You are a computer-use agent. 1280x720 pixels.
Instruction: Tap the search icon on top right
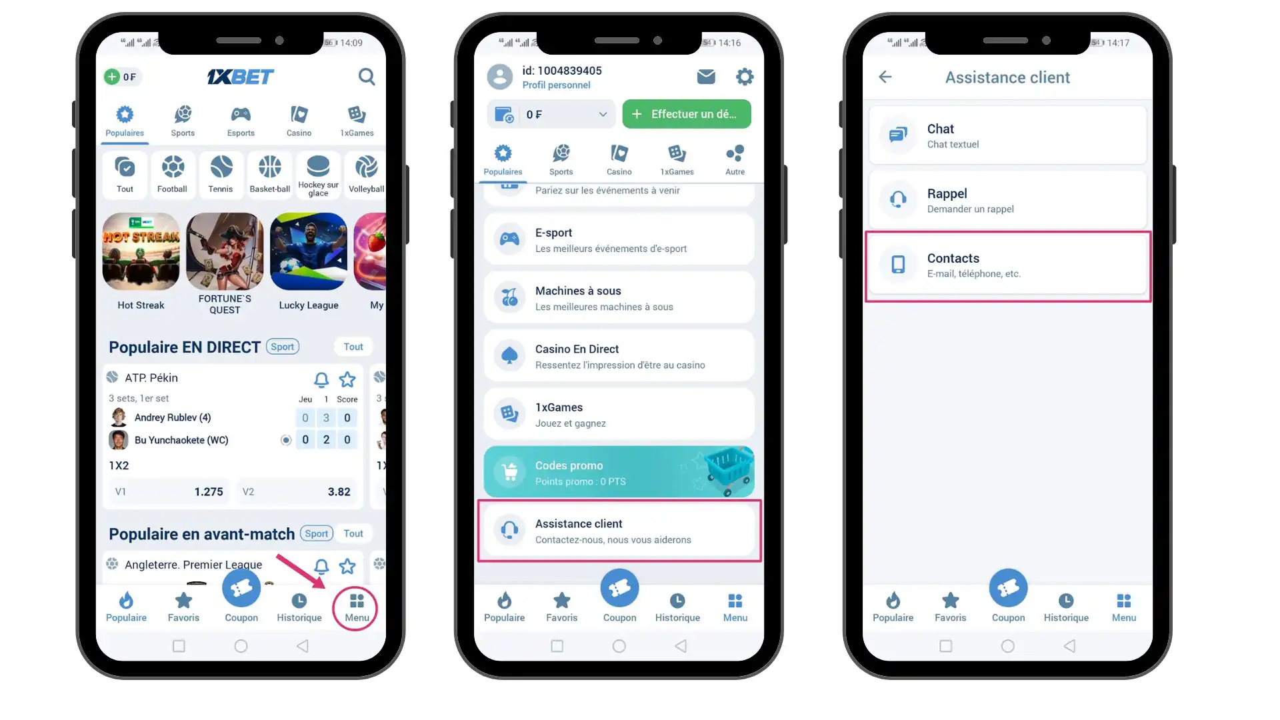pos(367,77)
